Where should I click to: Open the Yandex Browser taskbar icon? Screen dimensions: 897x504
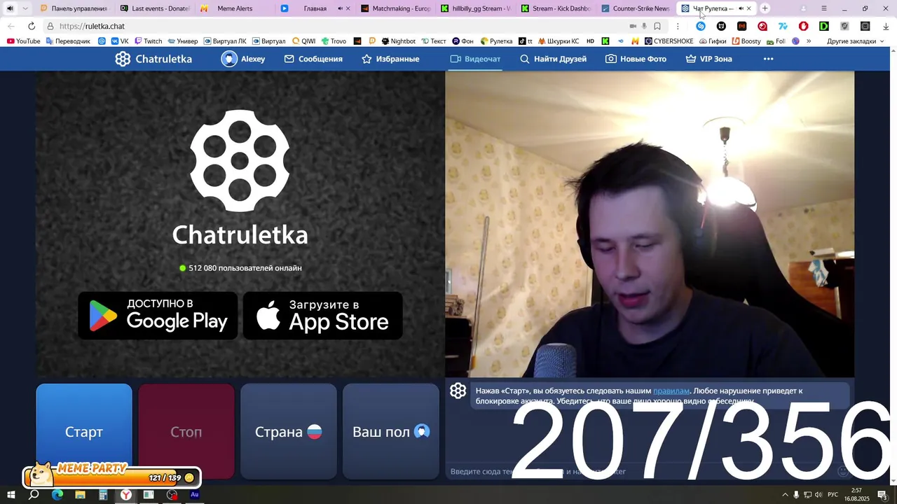(126, 495)
